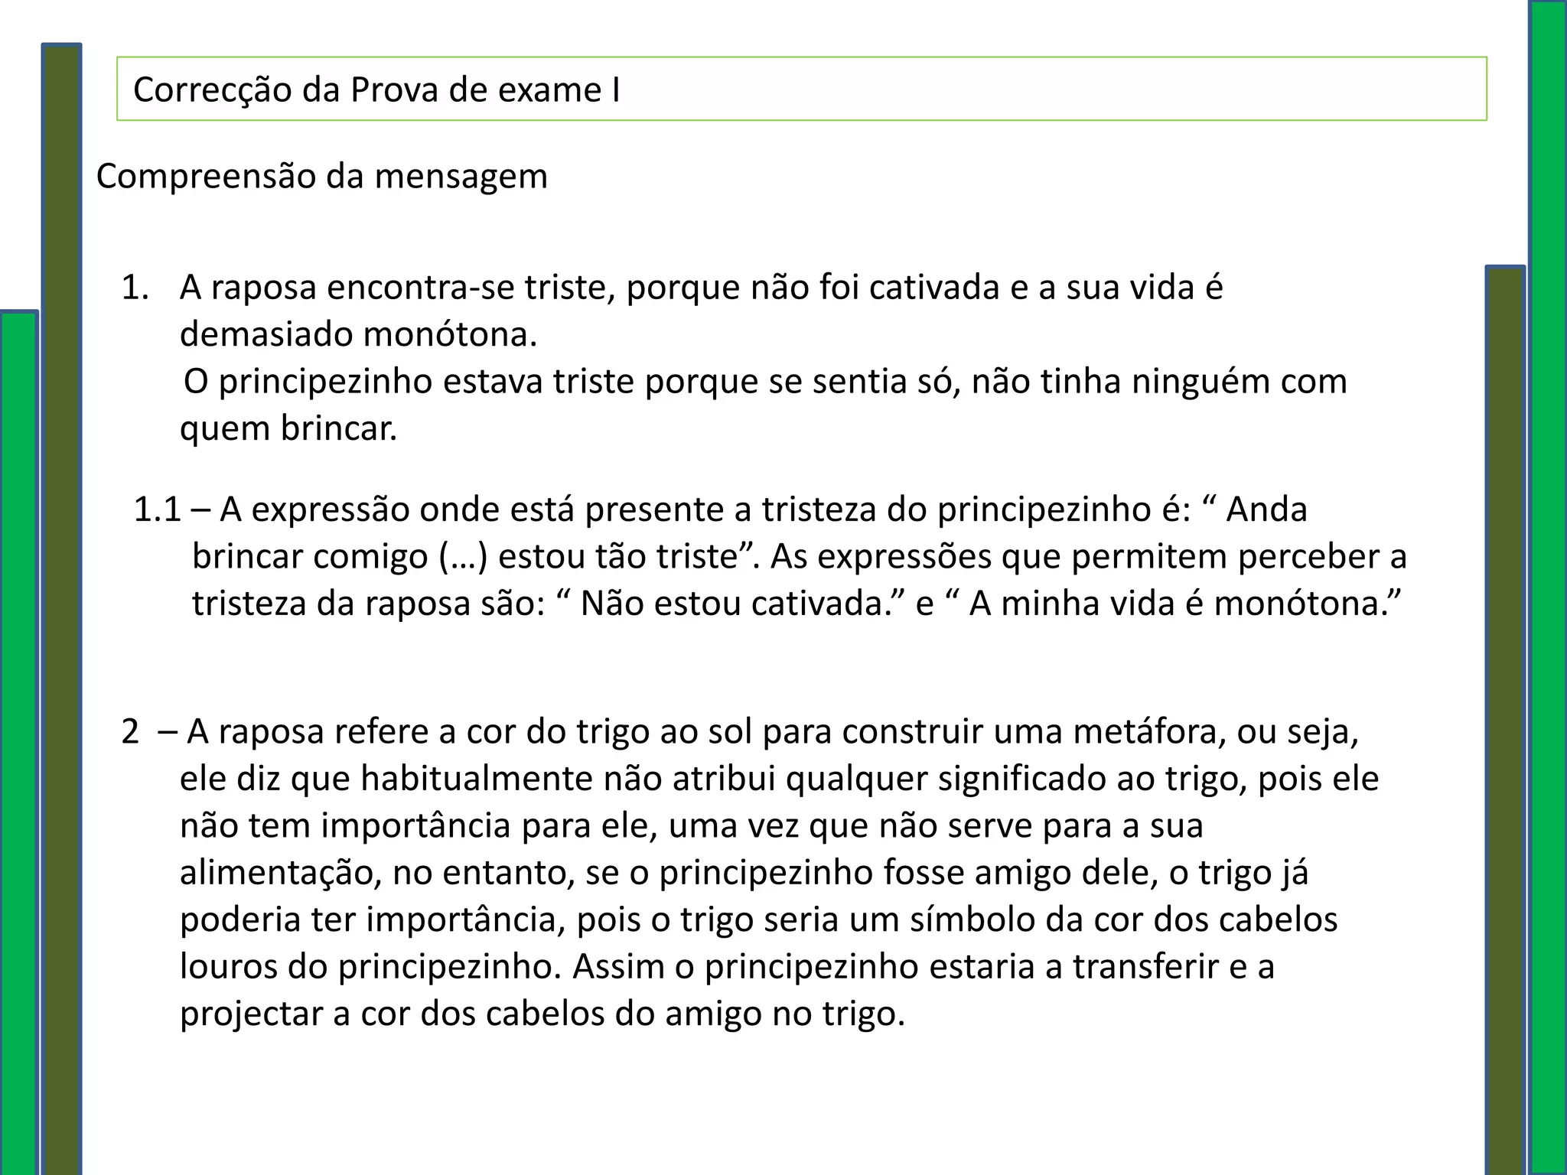Click the '1.1' numbered answer line
The image size is (1567, 1175).
click(x=720, y=509)
